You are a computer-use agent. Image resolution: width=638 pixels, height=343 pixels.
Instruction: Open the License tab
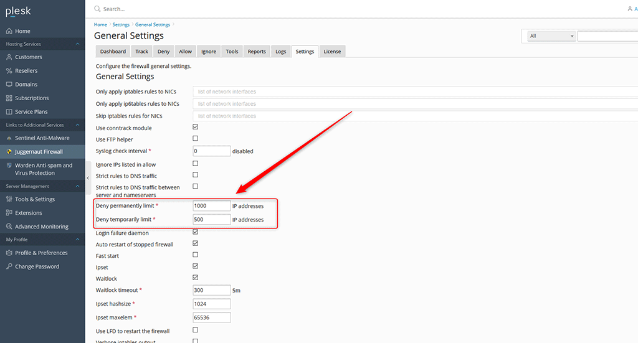(332, 52)
